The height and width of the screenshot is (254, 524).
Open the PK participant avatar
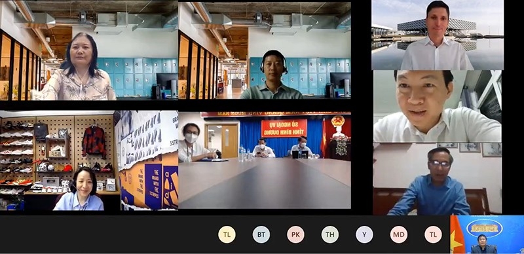click(x=295, y=234)
